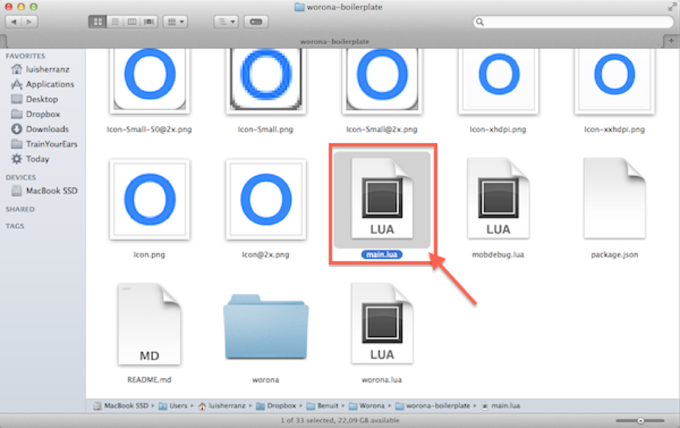The height and width of the screenshot is (428, 680).
Task: Click the back navigation arrow
Action: [x=14, y=22]
